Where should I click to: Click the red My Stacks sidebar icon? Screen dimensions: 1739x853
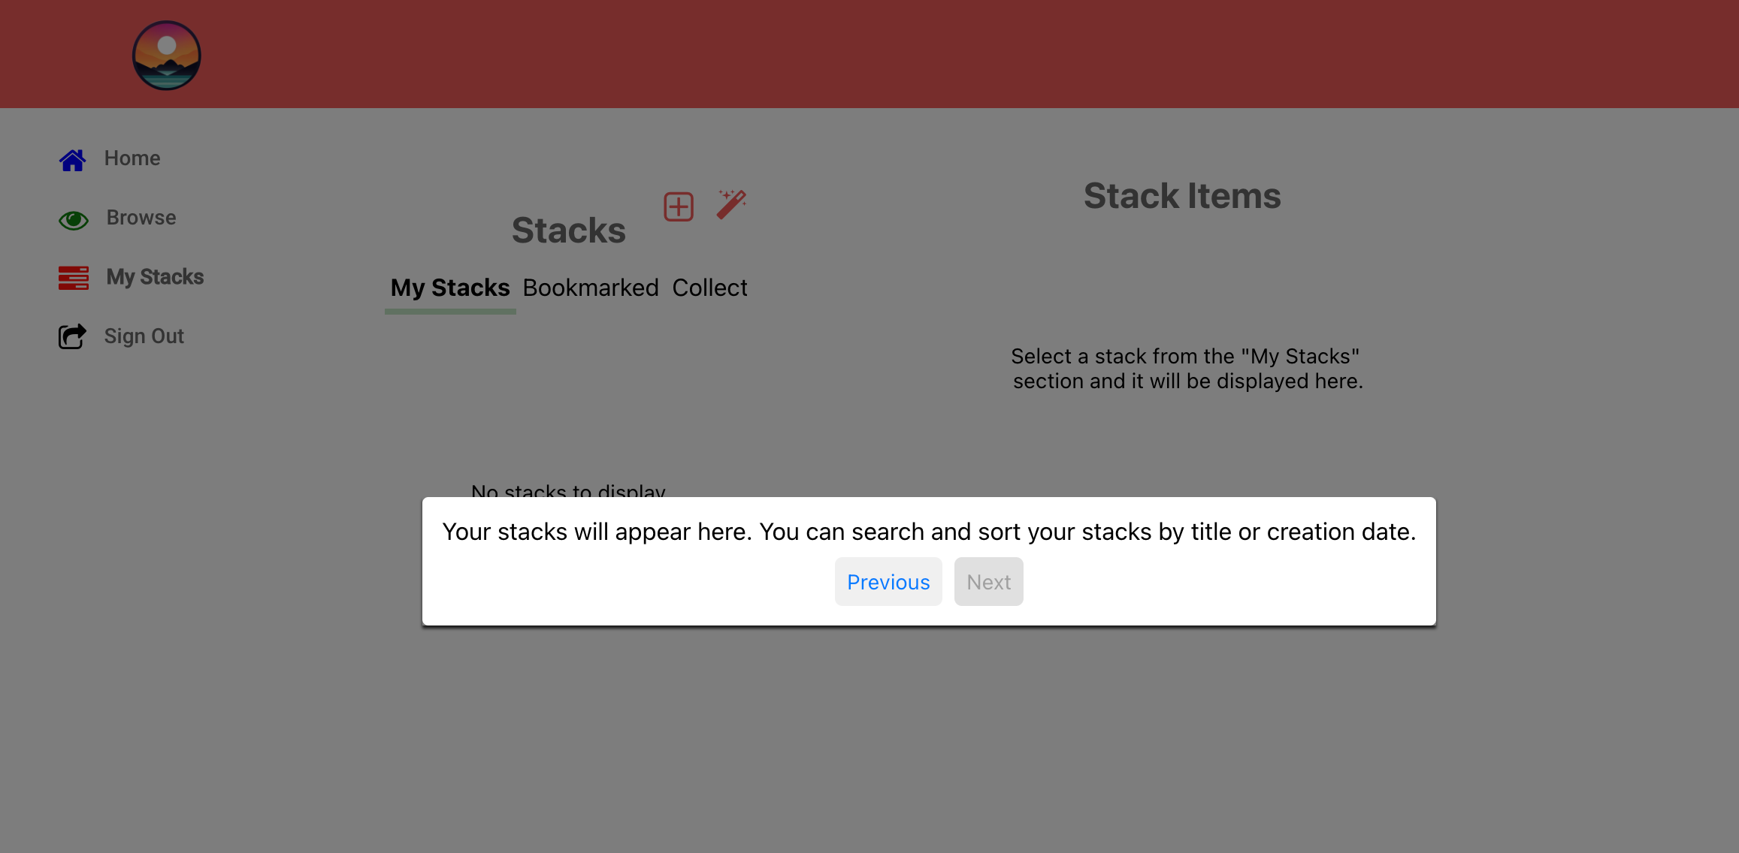point(74,278)
